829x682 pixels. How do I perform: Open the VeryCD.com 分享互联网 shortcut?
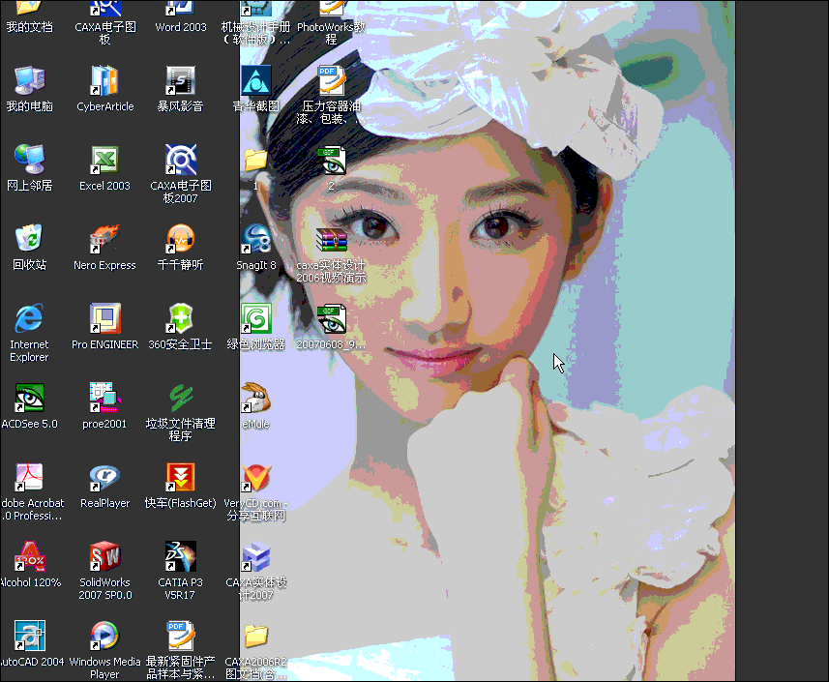pyautogui.click(x=256, y=477)
